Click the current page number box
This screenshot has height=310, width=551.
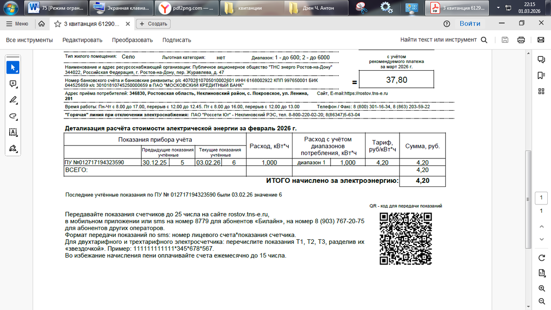pos(541,198)
